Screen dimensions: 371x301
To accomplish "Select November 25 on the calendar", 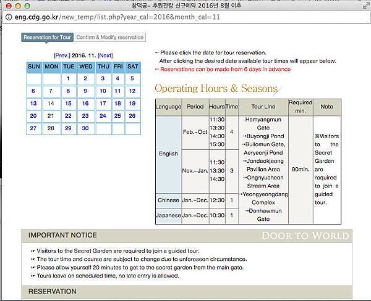I will (x=117, y=116).
